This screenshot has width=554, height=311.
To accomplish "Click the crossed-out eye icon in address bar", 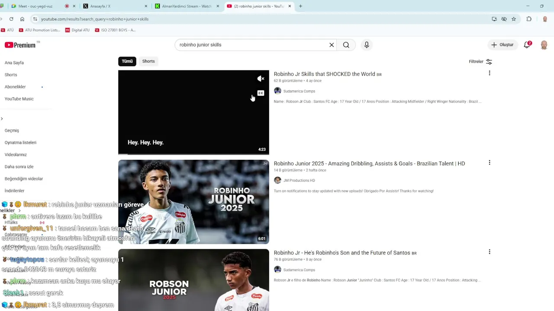I will [504, 19].
